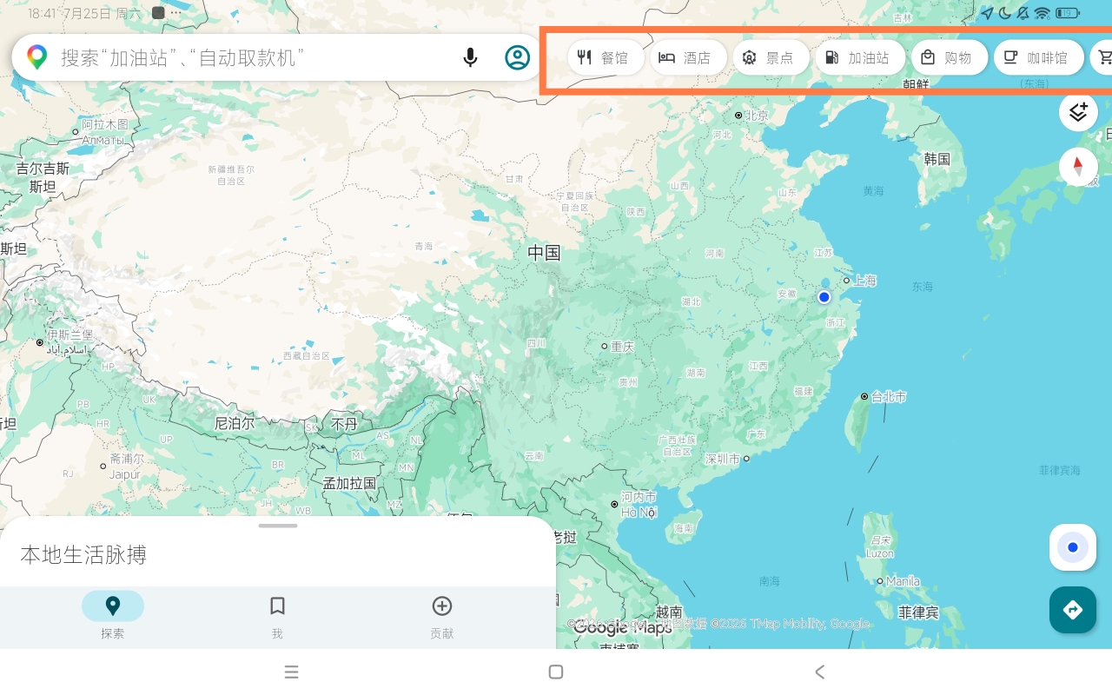
Task: Open the map layers button
Action: coord(1078,112)
